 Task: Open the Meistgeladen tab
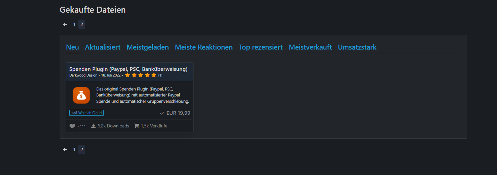[x=148, y=47]
